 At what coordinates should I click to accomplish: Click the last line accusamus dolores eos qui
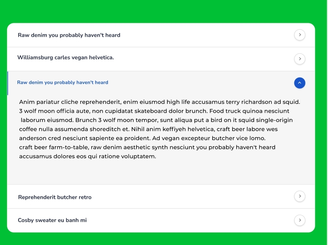87,156
